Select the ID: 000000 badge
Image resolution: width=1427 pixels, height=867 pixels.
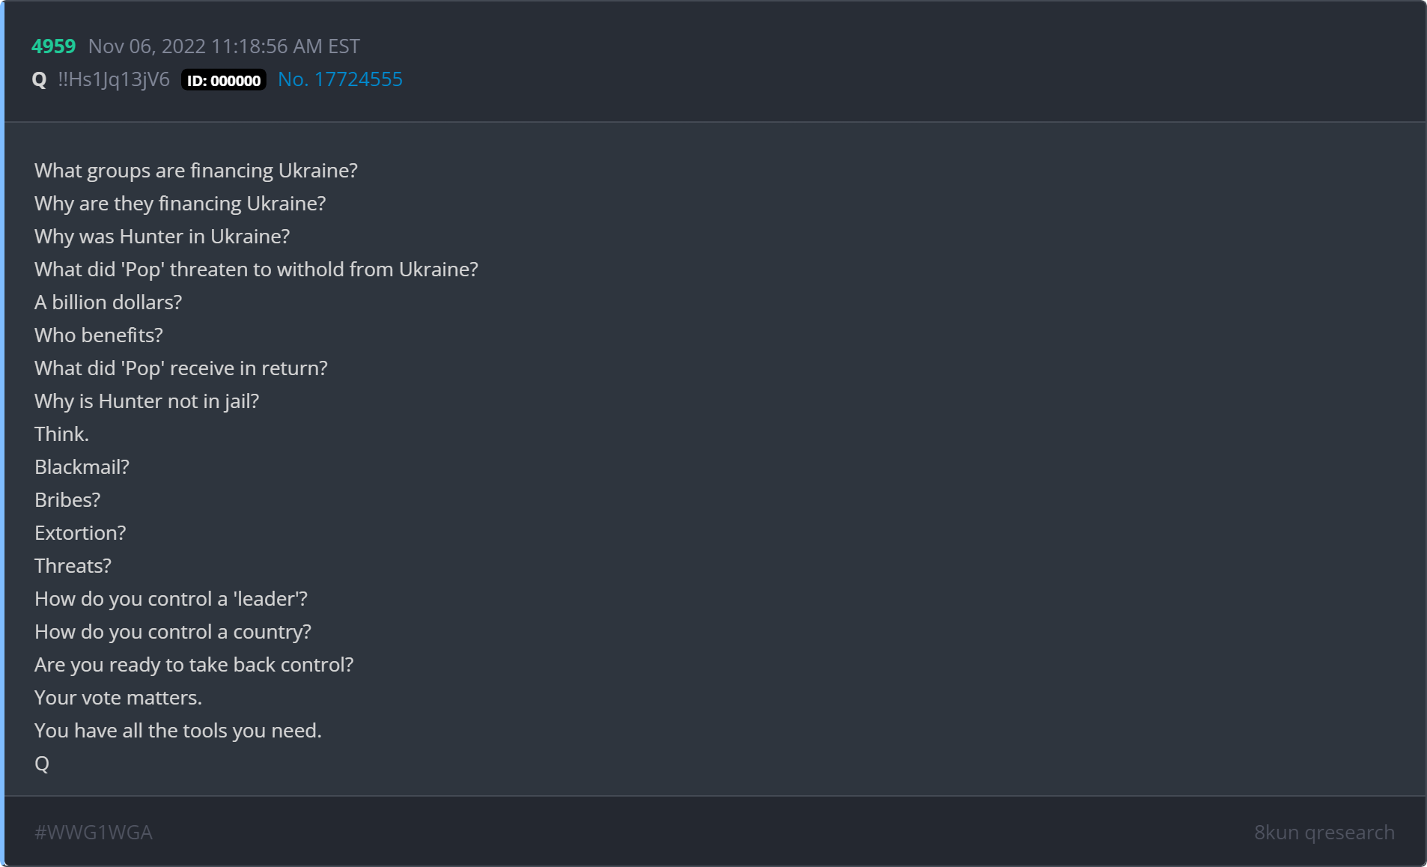[x=224, y=80]
